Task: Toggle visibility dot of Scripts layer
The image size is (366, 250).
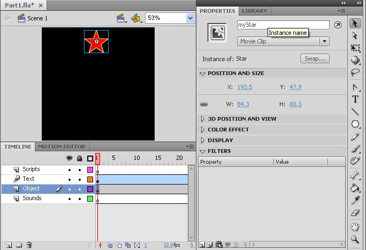Action: (70, 170)
